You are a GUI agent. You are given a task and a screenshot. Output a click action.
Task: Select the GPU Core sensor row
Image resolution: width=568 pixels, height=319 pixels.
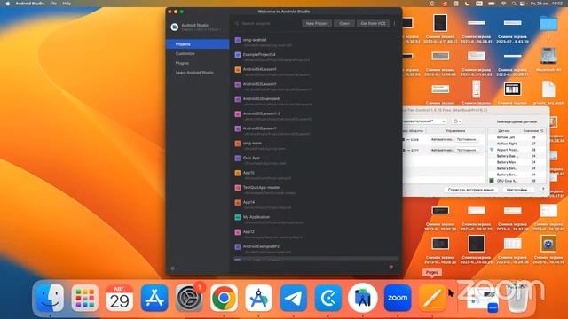point(517,181)
